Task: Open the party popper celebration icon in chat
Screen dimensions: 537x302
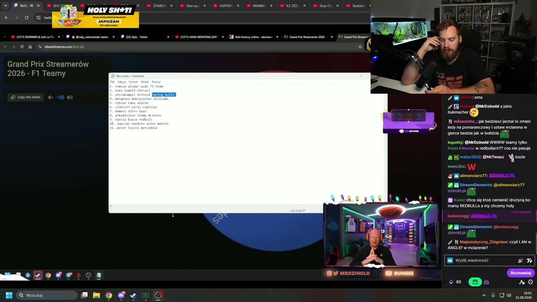Action: 521,260
